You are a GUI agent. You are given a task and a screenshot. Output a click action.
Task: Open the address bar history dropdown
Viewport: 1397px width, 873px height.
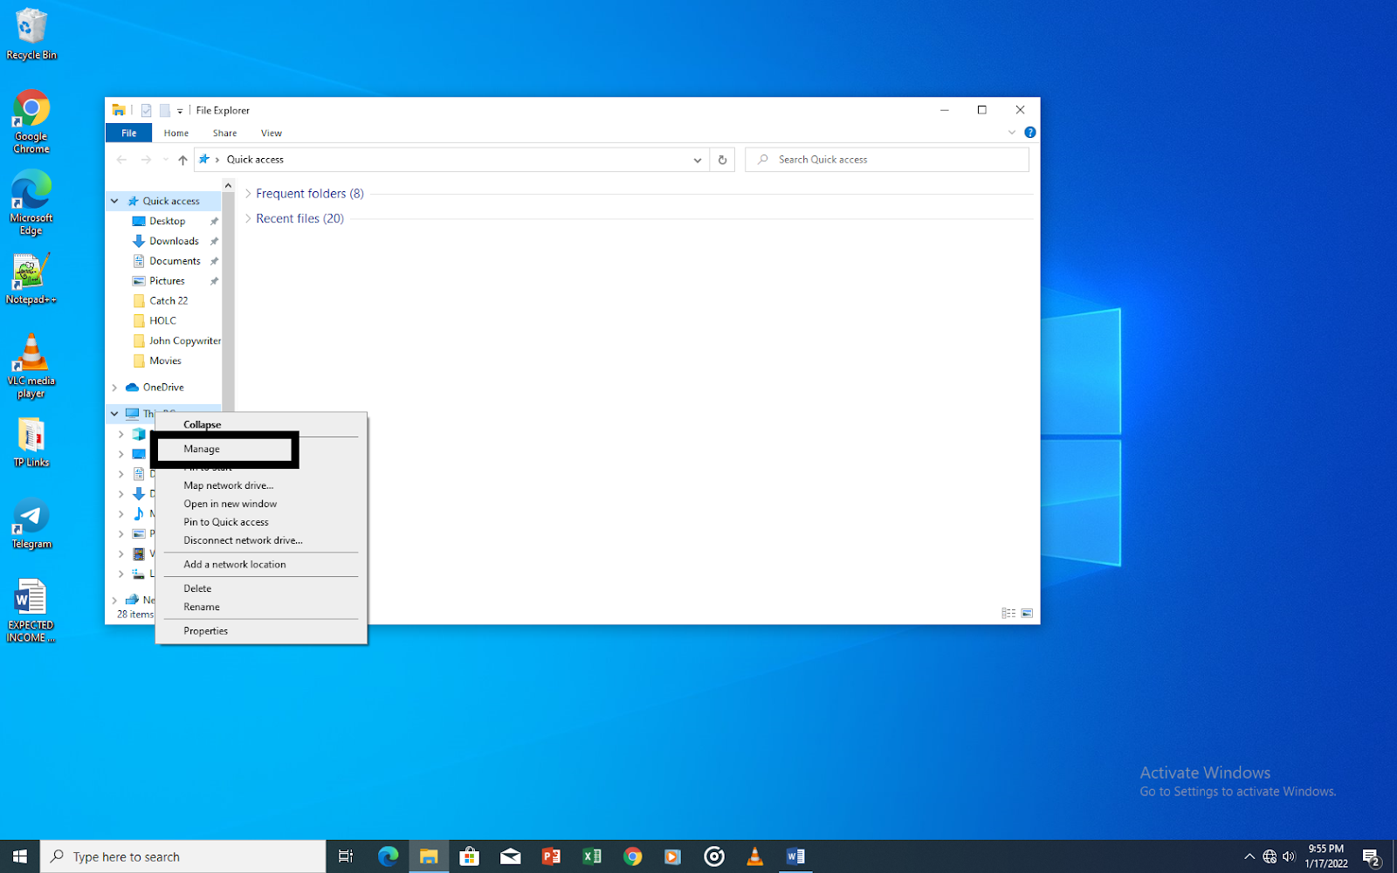pos(697,160)
